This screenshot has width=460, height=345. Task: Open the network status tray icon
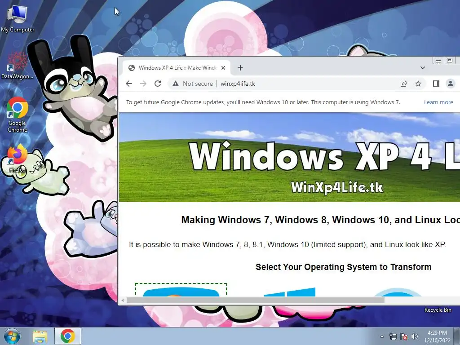tap(393, 336)
